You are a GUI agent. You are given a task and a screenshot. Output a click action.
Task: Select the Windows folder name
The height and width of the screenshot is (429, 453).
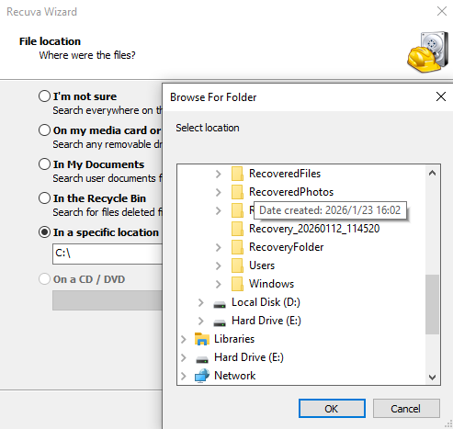coord(271,284)
